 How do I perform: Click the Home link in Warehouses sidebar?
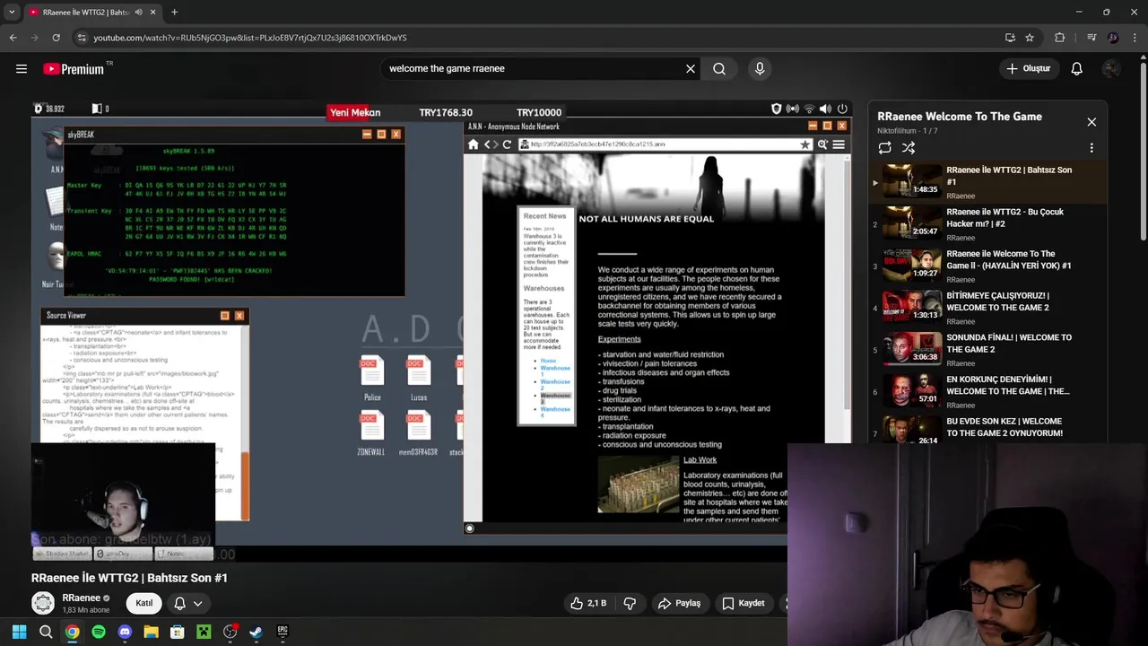[547, 361]
